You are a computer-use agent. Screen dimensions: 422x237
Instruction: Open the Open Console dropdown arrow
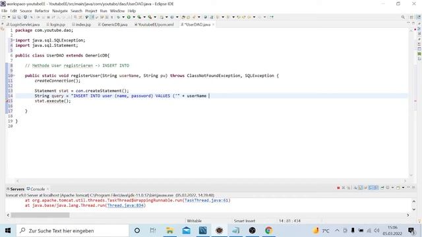point(403,188)
